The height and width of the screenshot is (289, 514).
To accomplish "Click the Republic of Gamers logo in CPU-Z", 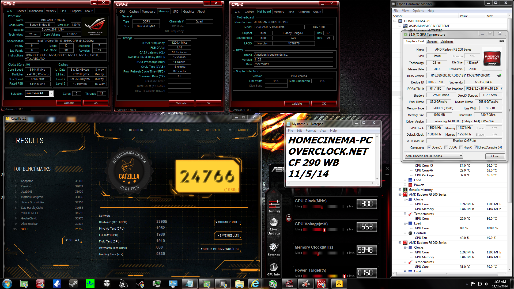I will coord(95,27).
